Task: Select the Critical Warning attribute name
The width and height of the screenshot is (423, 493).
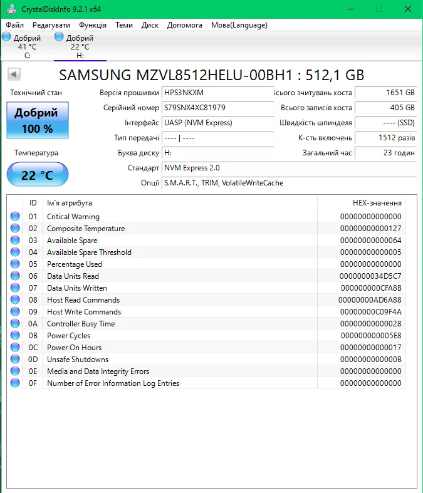Action: click(73, 217)
